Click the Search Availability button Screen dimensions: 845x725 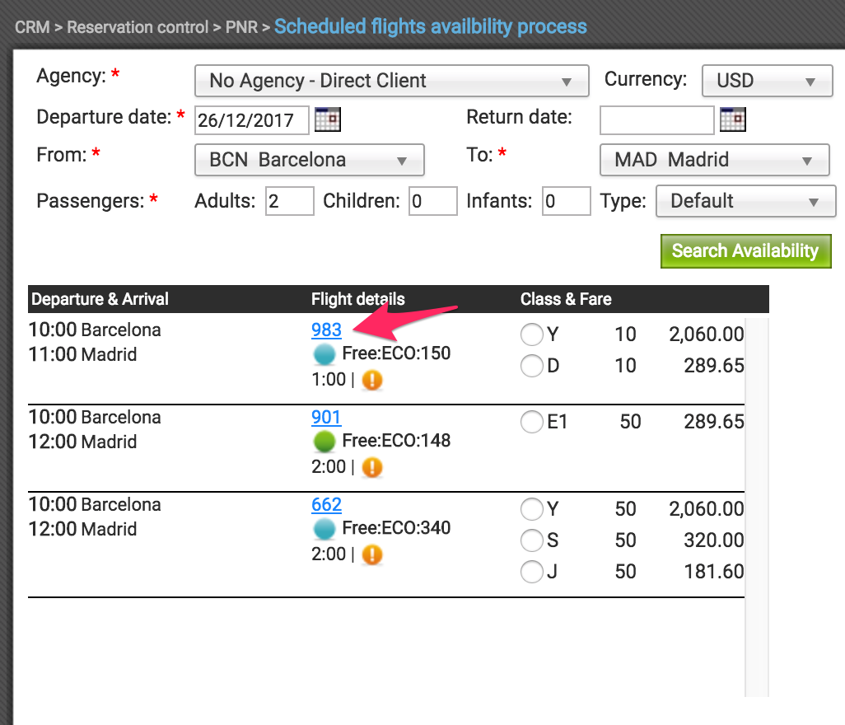(746, 250)
